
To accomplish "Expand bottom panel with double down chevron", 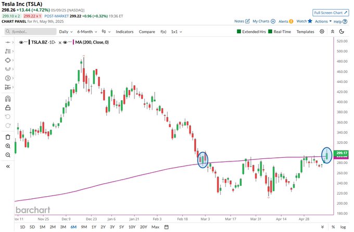I will click(x=323, y=227).
